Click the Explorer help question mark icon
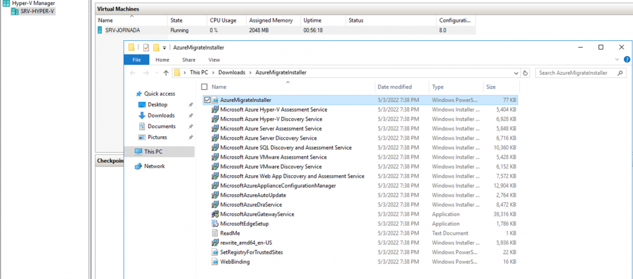 [627, 60]
